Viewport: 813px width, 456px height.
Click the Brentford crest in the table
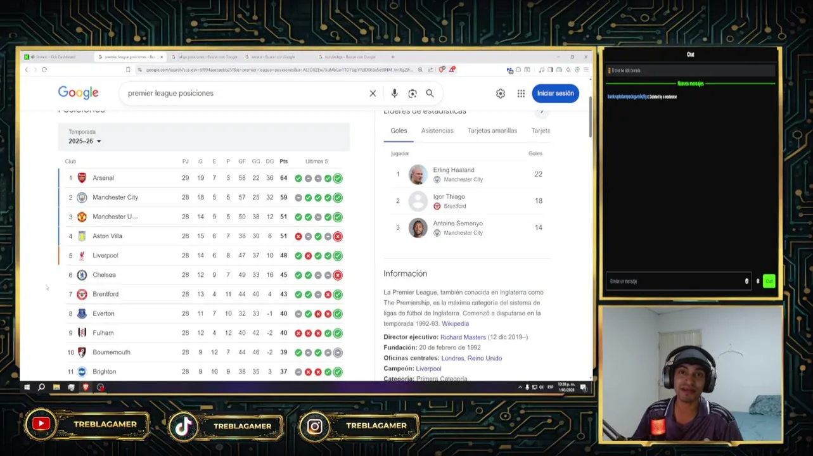[82, 294]
